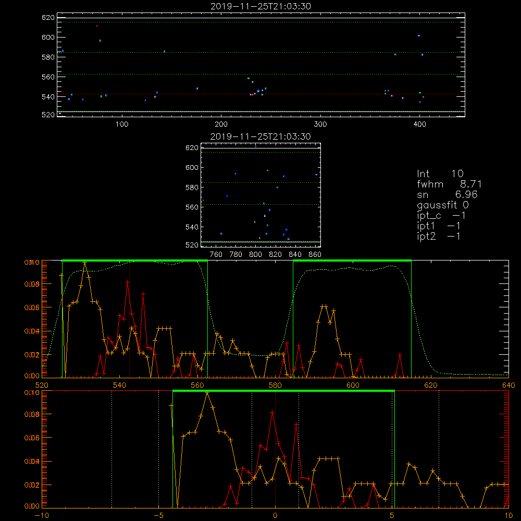521x521 pixels.
Task: Click x-axis label 200 on top plot
Action: coord(221,124)
